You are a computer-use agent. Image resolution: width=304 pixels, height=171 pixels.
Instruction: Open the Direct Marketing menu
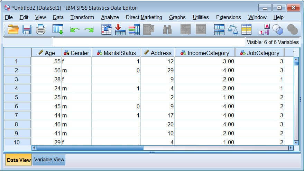point(144,17)
